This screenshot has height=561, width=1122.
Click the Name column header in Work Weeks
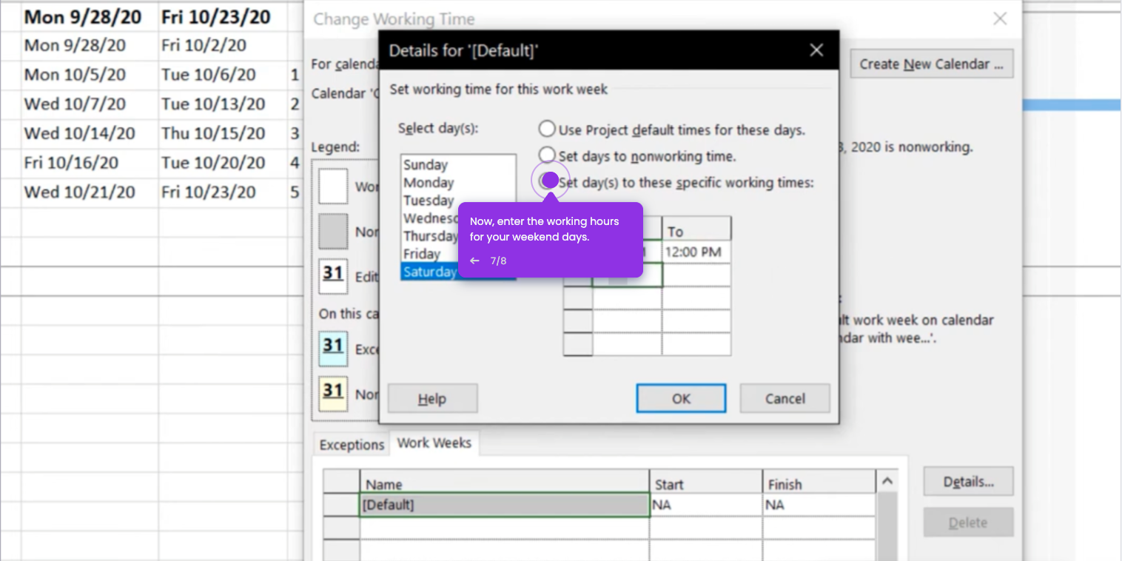[505, 483]
